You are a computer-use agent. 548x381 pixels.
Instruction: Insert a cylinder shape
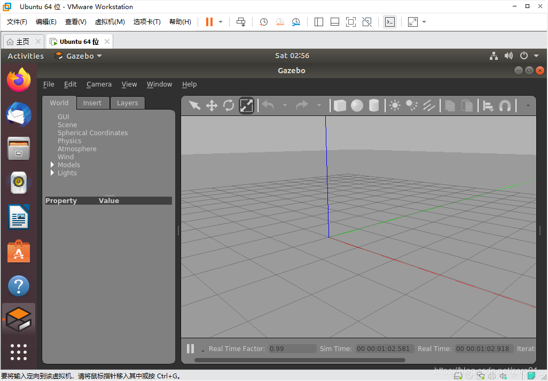pyautogui.click(x=374, y=105)
